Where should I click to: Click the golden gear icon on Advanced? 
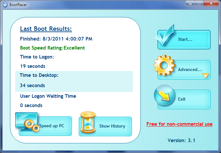coord(164,65)
